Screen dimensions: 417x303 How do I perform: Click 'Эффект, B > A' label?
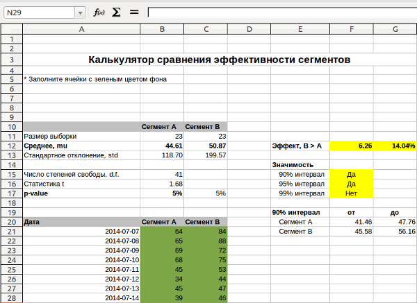297,146
